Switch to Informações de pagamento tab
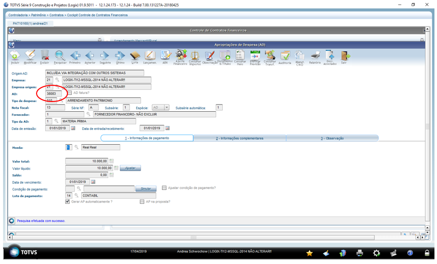The width and height of the screenshot is (437, 264). pos(147,138)
